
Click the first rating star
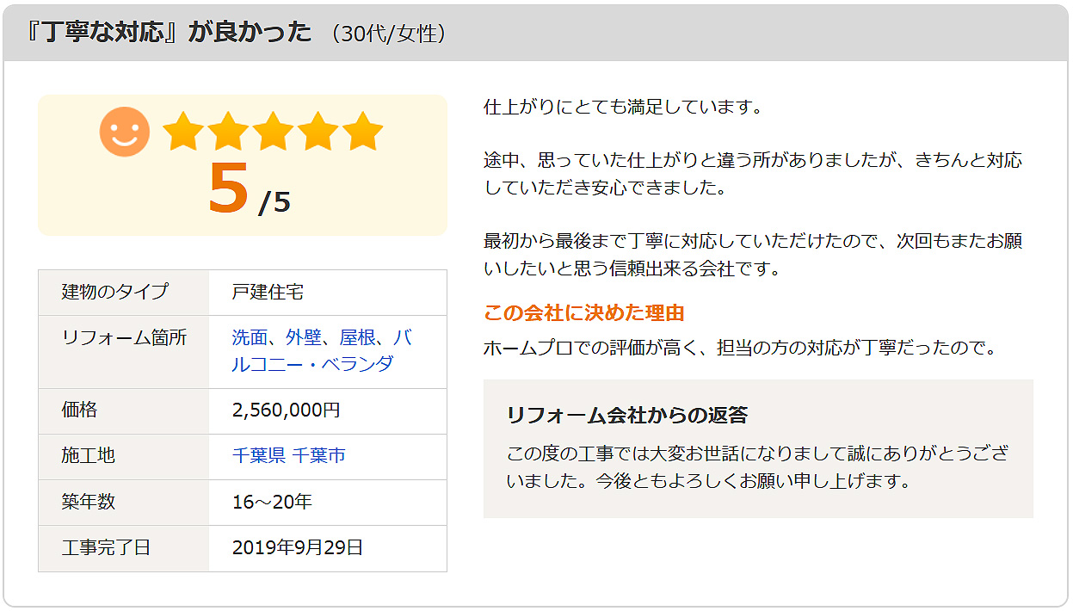(x=183, y=132)
